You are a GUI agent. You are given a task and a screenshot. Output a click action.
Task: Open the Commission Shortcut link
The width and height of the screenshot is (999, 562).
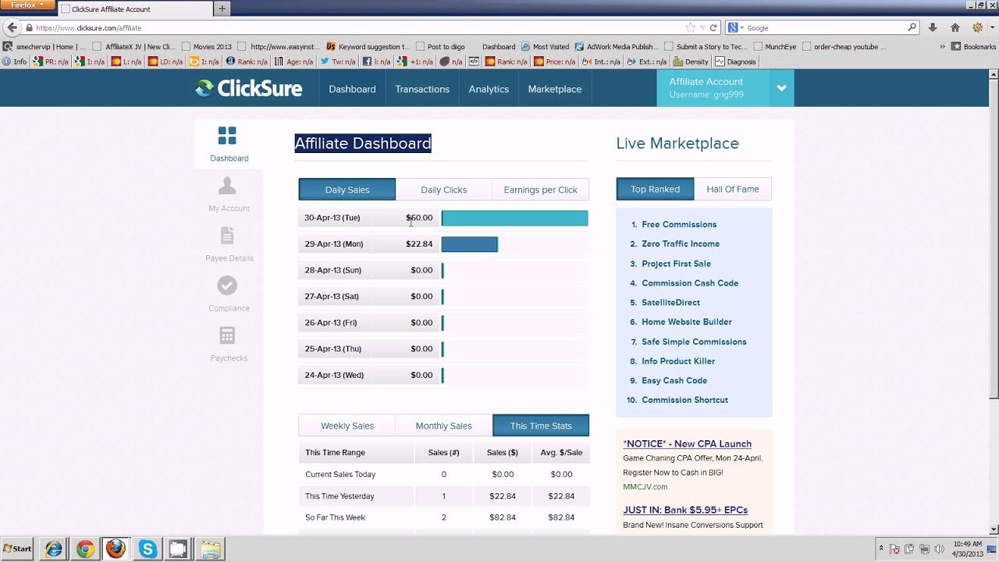[x=684, y=400]
